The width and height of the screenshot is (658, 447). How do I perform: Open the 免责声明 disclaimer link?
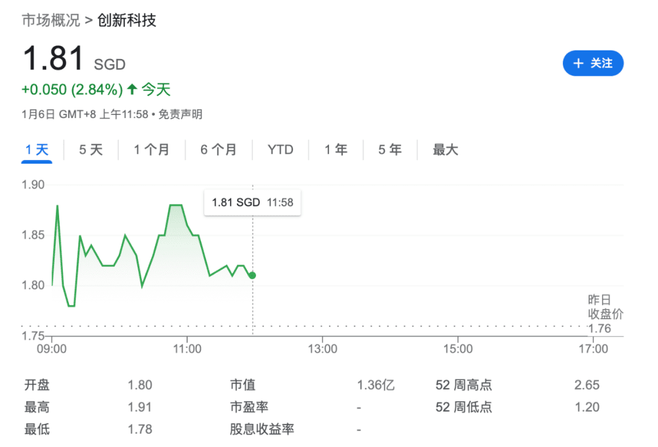[x=180, y=114]
